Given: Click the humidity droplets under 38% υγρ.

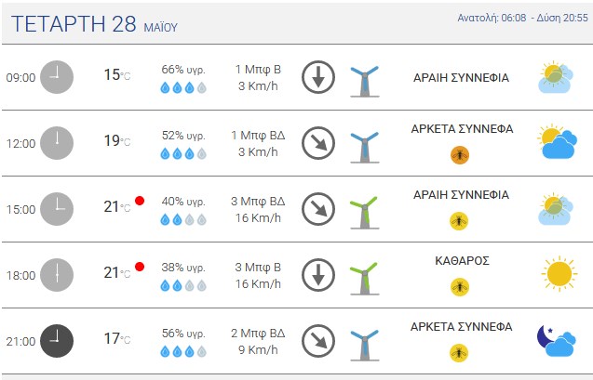Looking at the screenshot, I should (183, 285).
